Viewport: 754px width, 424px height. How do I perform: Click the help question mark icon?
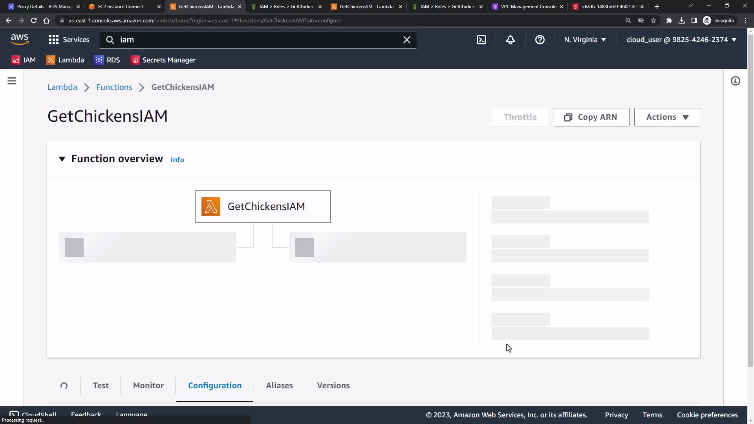click(540, 40)
